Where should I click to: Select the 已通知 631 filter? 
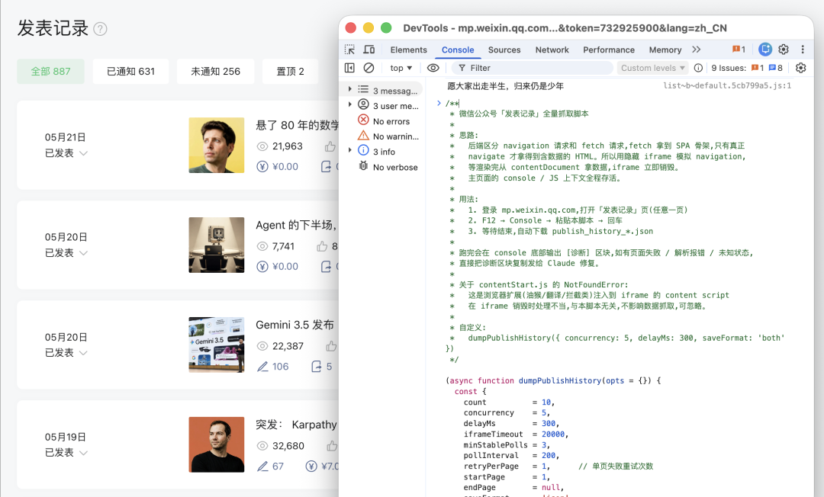click(131, 72)
